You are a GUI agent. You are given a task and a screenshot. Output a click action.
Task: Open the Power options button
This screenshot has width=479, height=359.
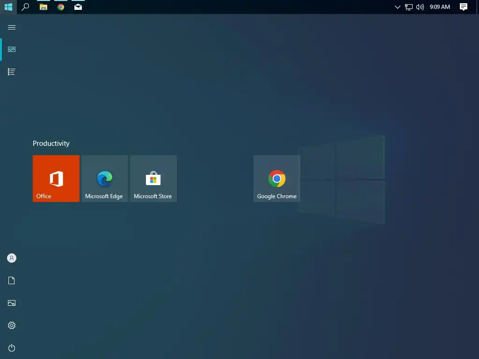(x=12, y=348)
